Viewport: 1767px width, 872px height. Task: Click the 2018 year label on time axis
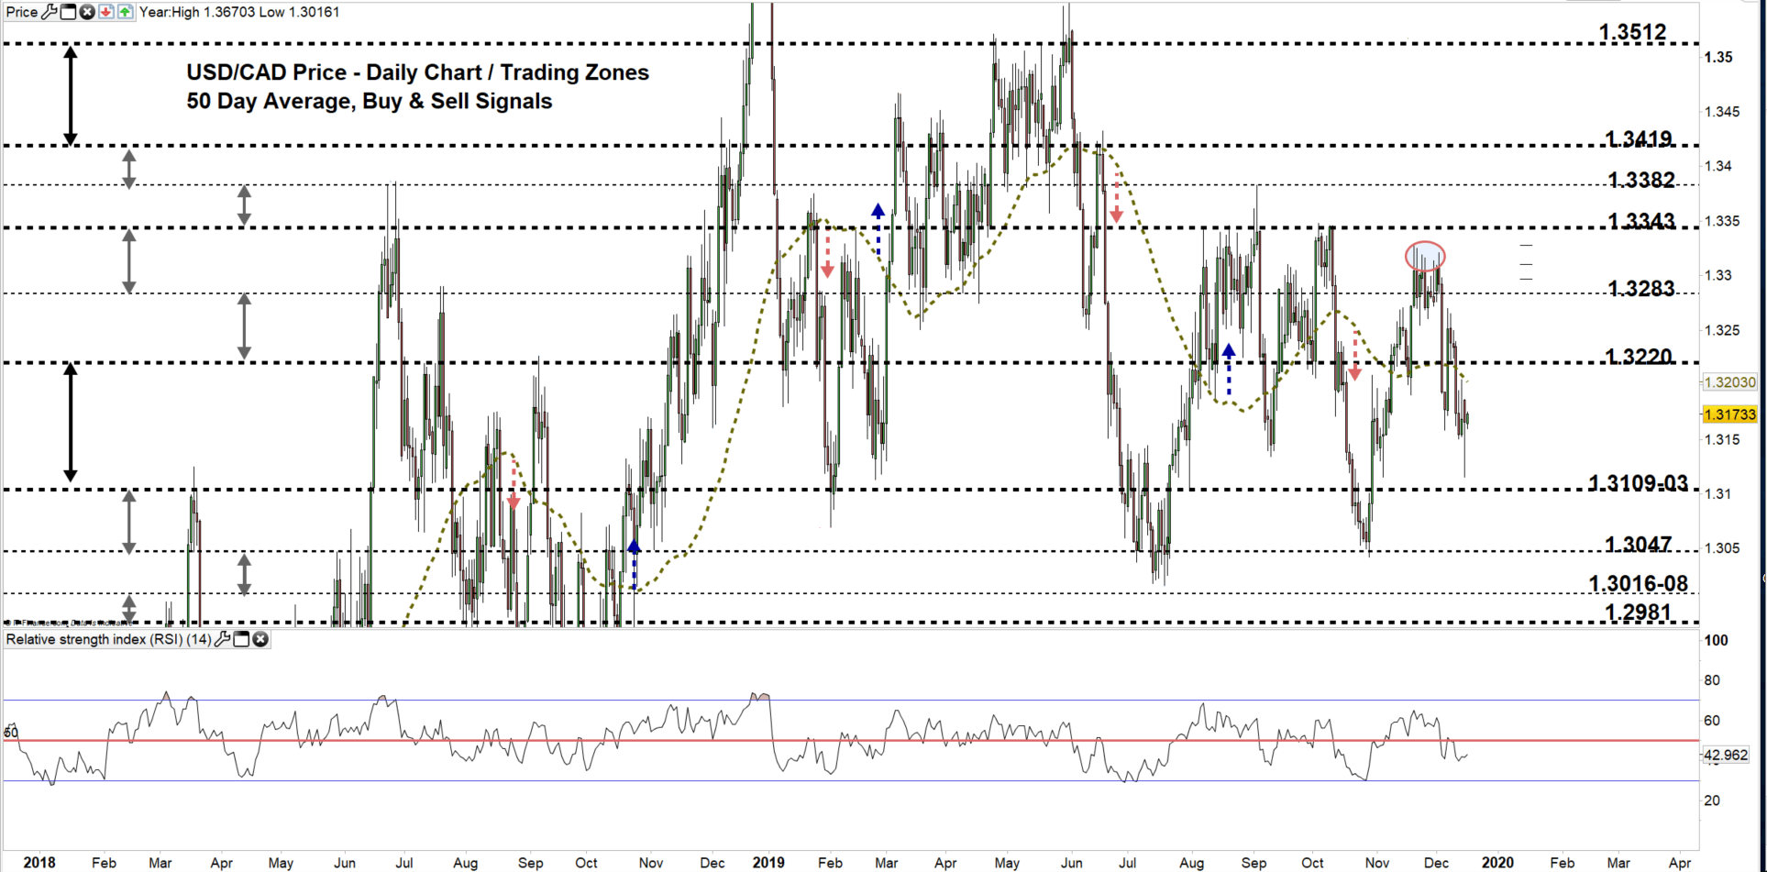[39, 862]
